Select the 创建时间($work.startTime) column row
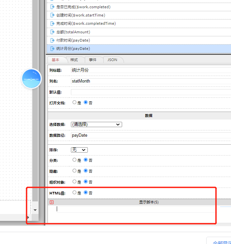Viewport: 231px width, 244px height. click(139, 15)
